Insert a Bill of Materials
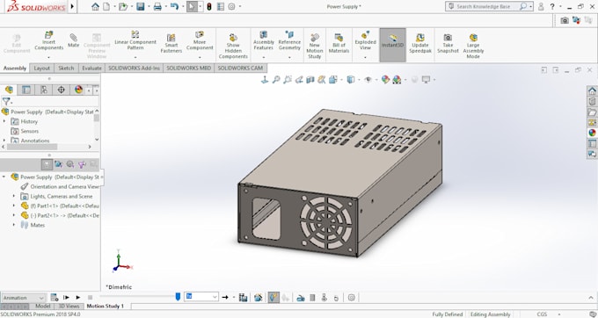Viewport: 598px width, 318px height. (339, 43)
